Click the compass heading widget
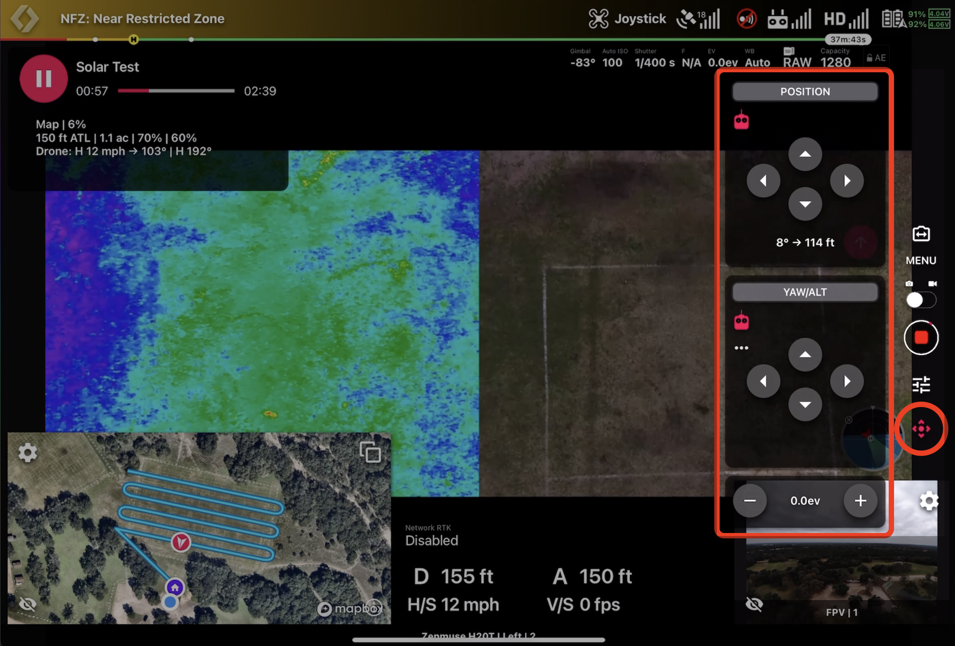The height and width of the screenshot is (646, 955). [x=873, y=438]
